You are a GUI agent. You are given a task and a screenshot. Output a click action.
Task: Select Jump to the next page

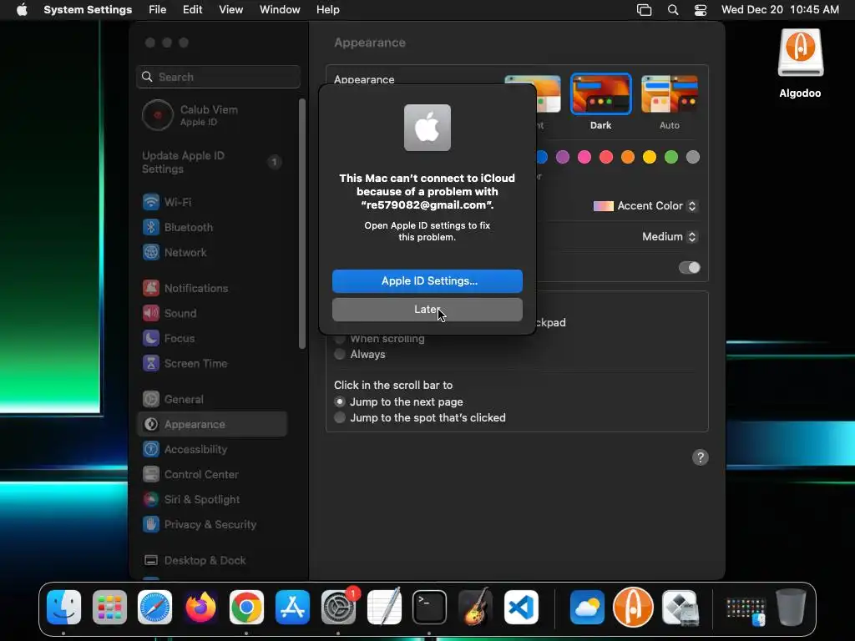(340, 401)
